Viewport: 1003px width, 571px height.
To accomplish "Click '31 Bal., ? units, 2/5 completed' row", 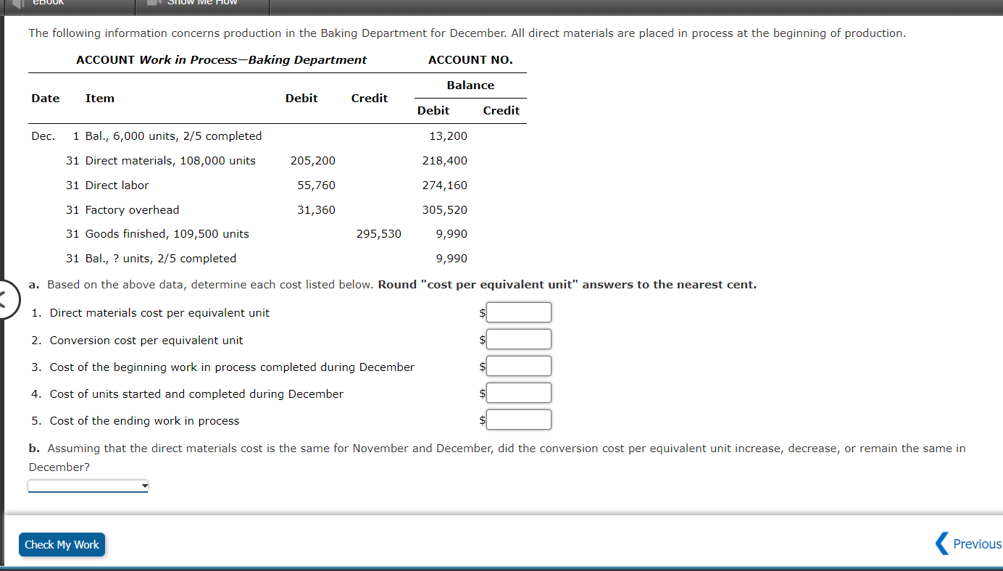I will pyautogui.click(x=151, y=259).
